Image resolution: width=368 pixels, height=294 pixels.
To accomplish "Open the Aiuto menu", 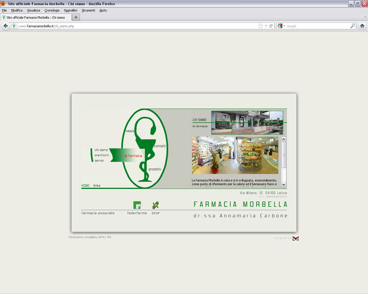I will pos(103,10).
